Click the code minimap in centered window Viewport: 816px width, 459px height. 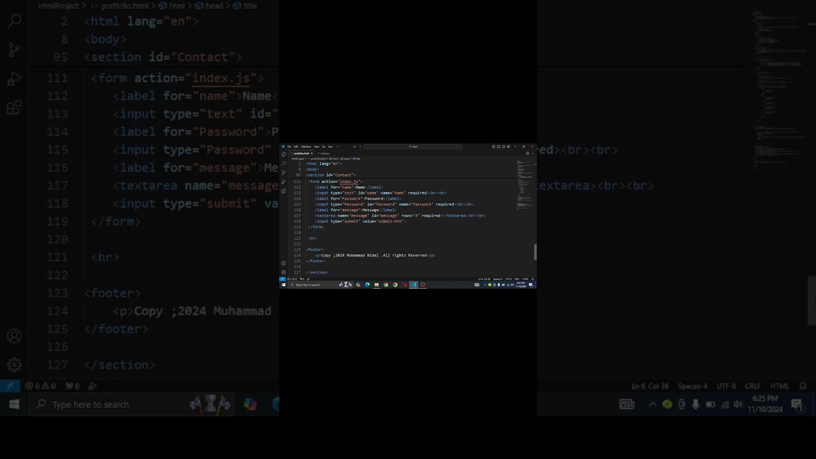point(525,185)
